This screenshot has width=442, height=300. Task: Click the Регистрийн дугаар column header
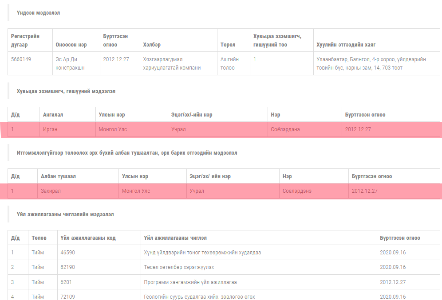pos(25,40)
